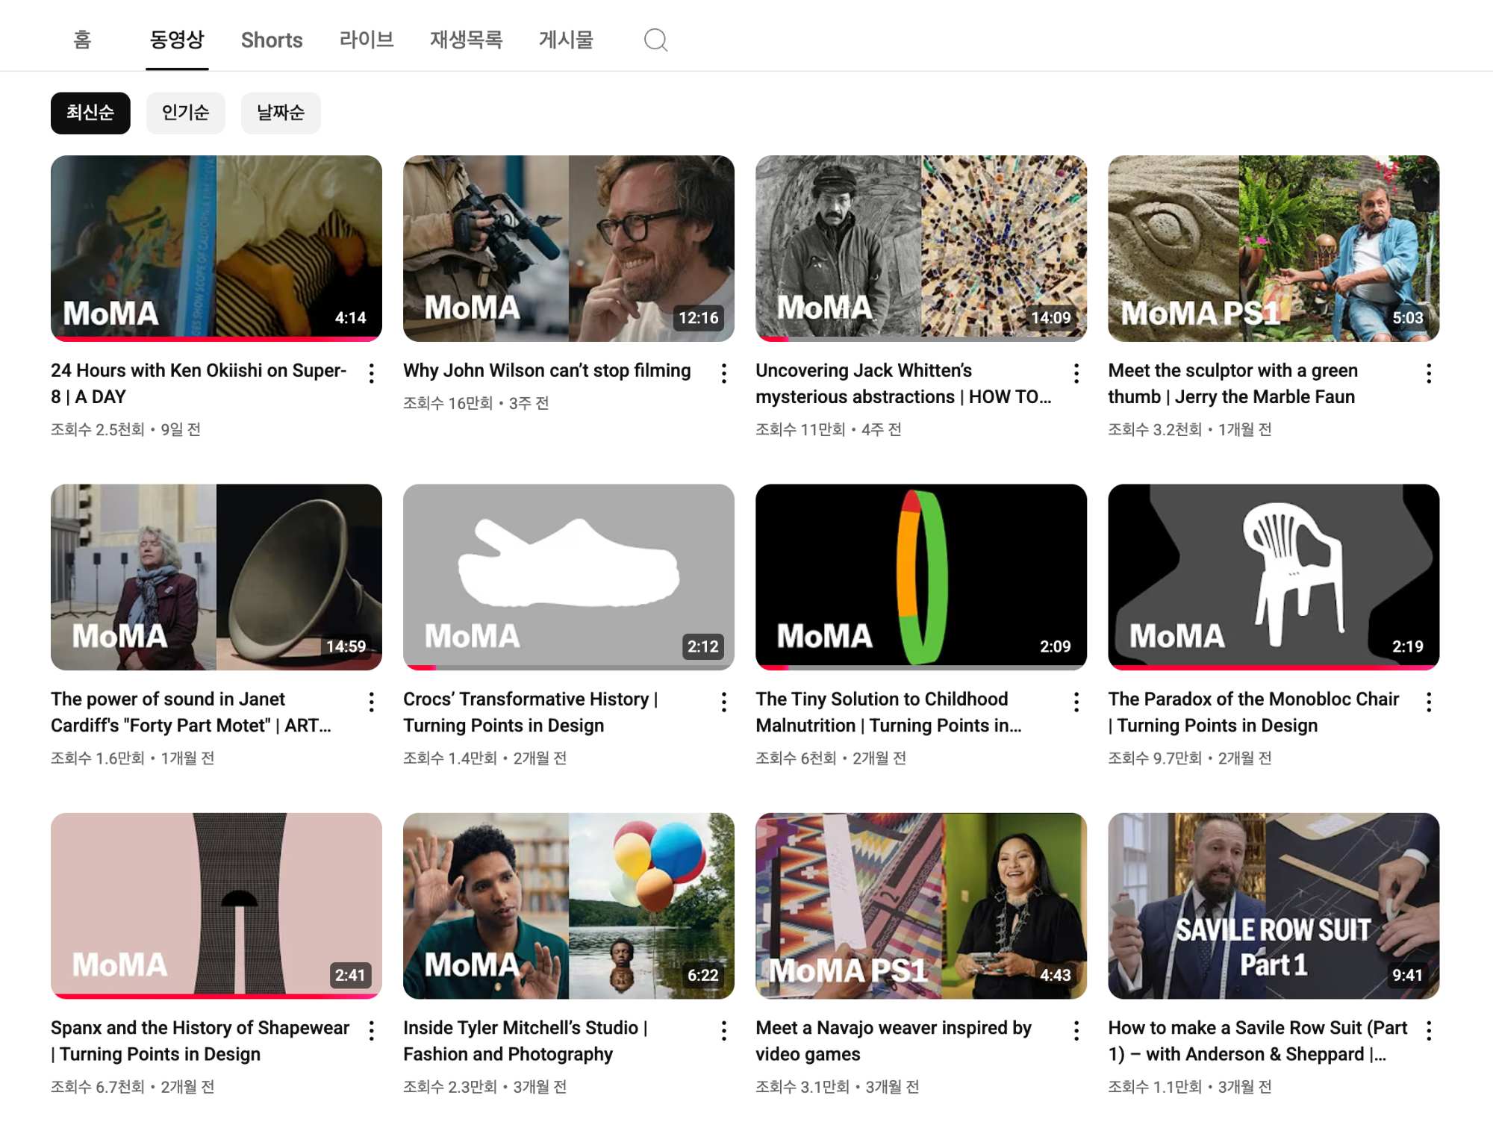Click the Childhood Malnutrition video thumbnail
1493x1125 pixels.
click(920, 577)
